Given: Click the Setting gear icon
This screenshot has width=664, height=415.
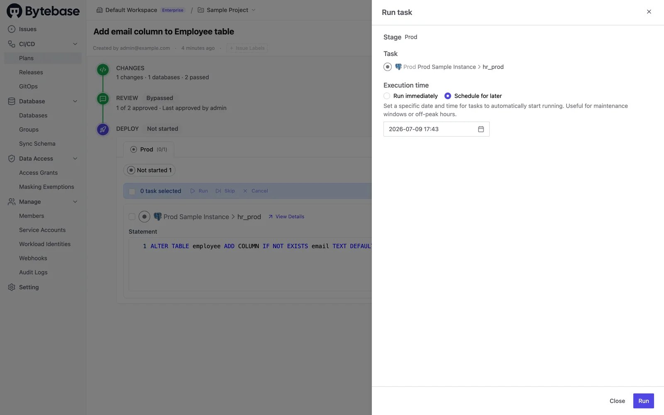Looking at the screenshot, I should point(12,287).
